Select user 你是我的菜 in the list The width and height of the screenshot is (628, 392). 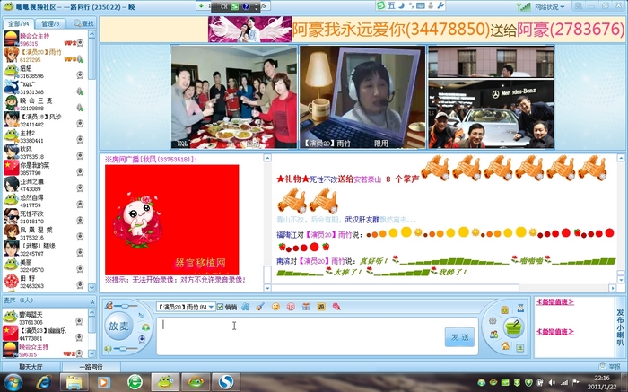pyautogui.click(x=45, y=169)
